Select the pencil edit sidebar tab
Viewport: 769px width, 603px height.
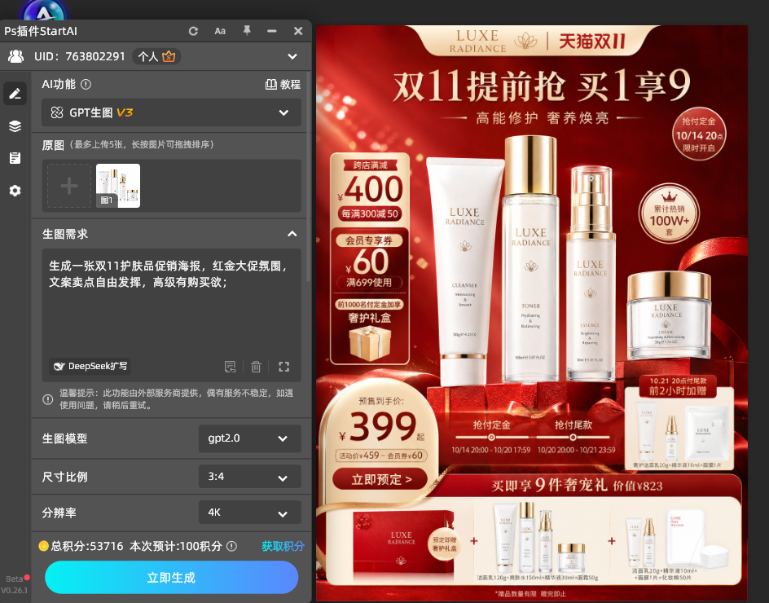[15, 93]
